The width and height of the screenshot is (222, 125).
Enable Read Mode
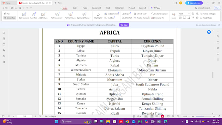point(206,18)
